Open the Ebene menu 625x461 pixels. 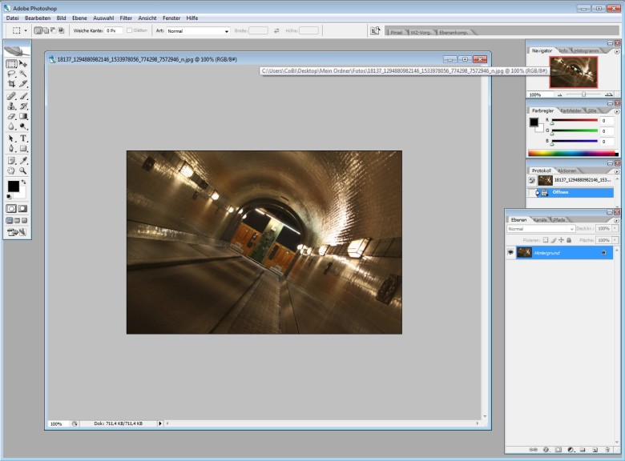[x=79, y=18]
